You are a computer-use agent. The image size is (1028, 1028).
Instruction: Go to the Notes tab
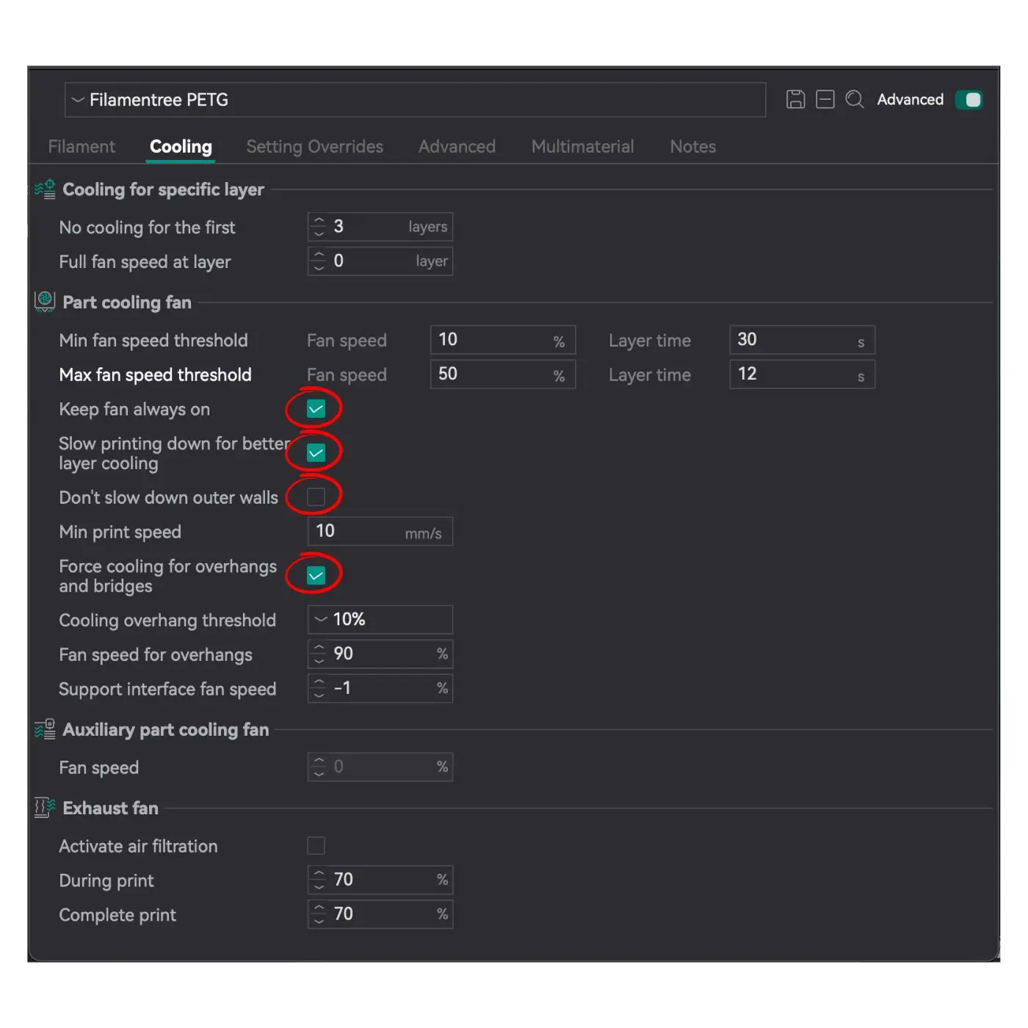[x=692, y=147]
